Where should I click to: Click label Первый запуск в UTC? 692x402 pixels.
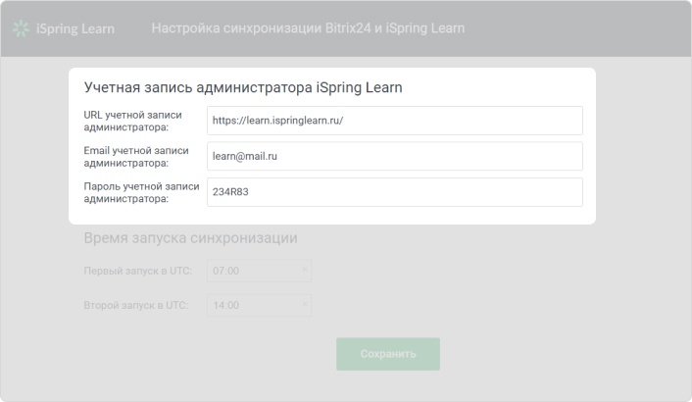click(x=137, y=271)
